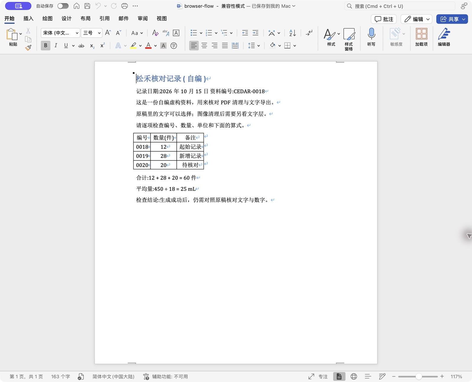Click the Increase Indent icon
This screenshot has width=472, height=382.
point(255,33)
